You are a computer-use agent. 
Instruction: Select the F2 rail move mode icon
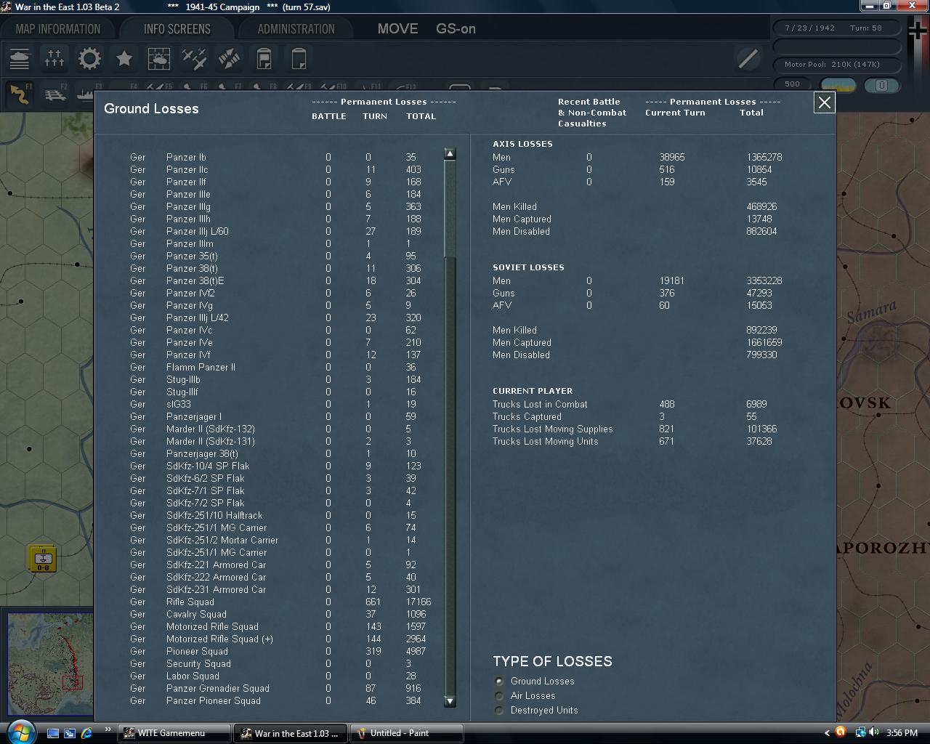[x=54, y=94]
